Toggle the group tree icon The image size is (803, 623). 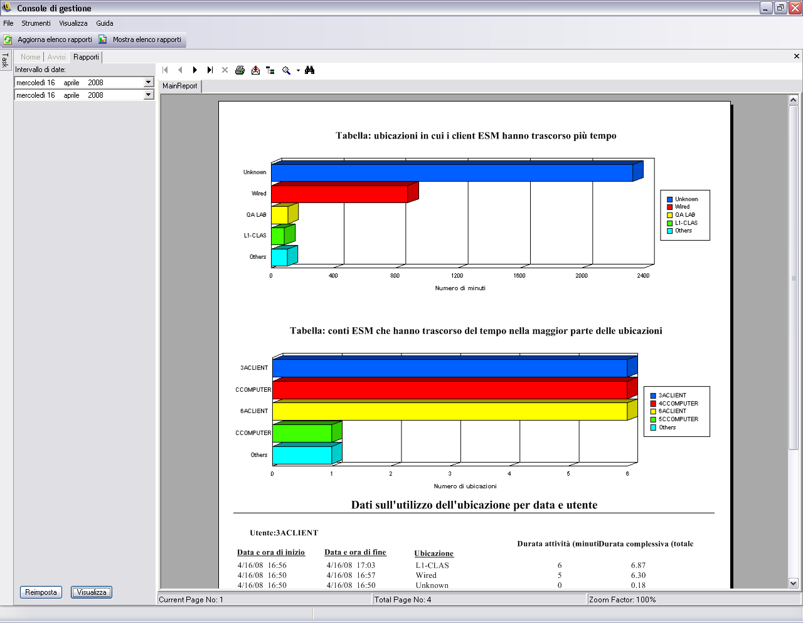point(270,70)
